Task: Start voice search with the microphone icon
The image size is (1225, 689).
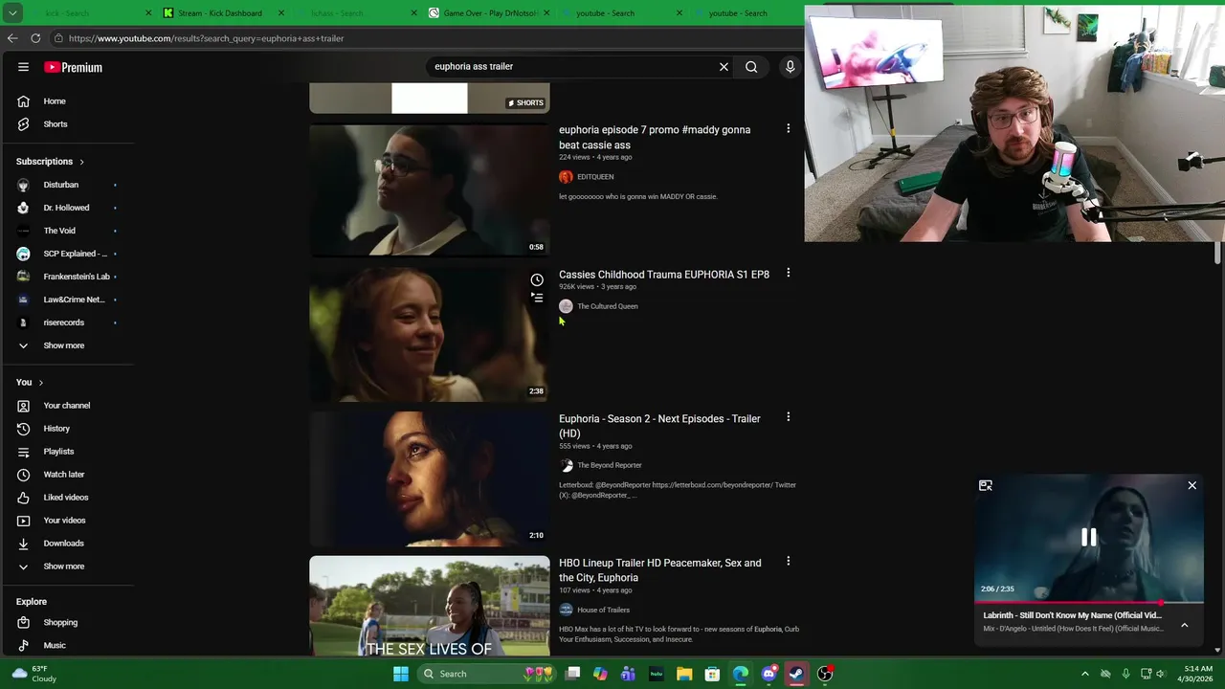Action: click(x=790, y=67)
